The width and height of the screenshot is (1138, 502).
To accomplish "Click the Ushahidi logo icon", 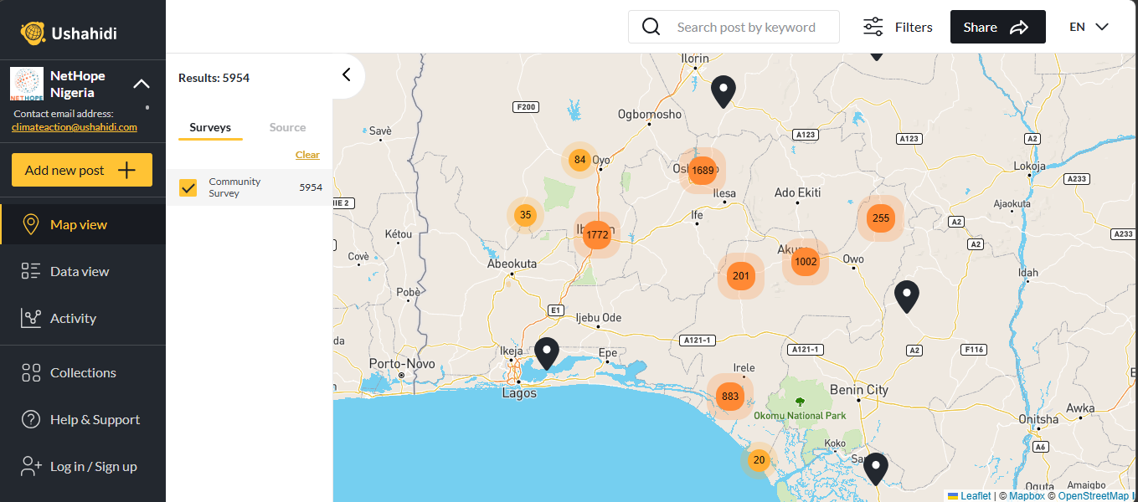I will coord(33,33).
